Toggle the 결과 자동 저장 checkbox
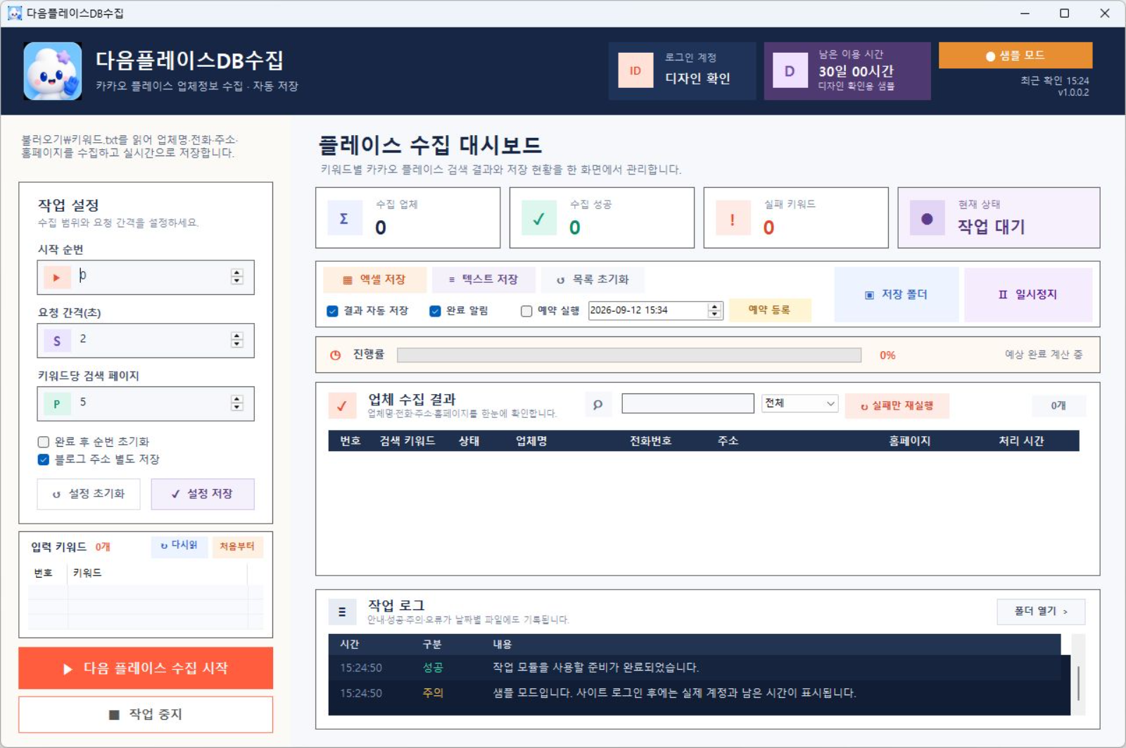This screenshot has width=1126, height=748. [x=332, y=311]
